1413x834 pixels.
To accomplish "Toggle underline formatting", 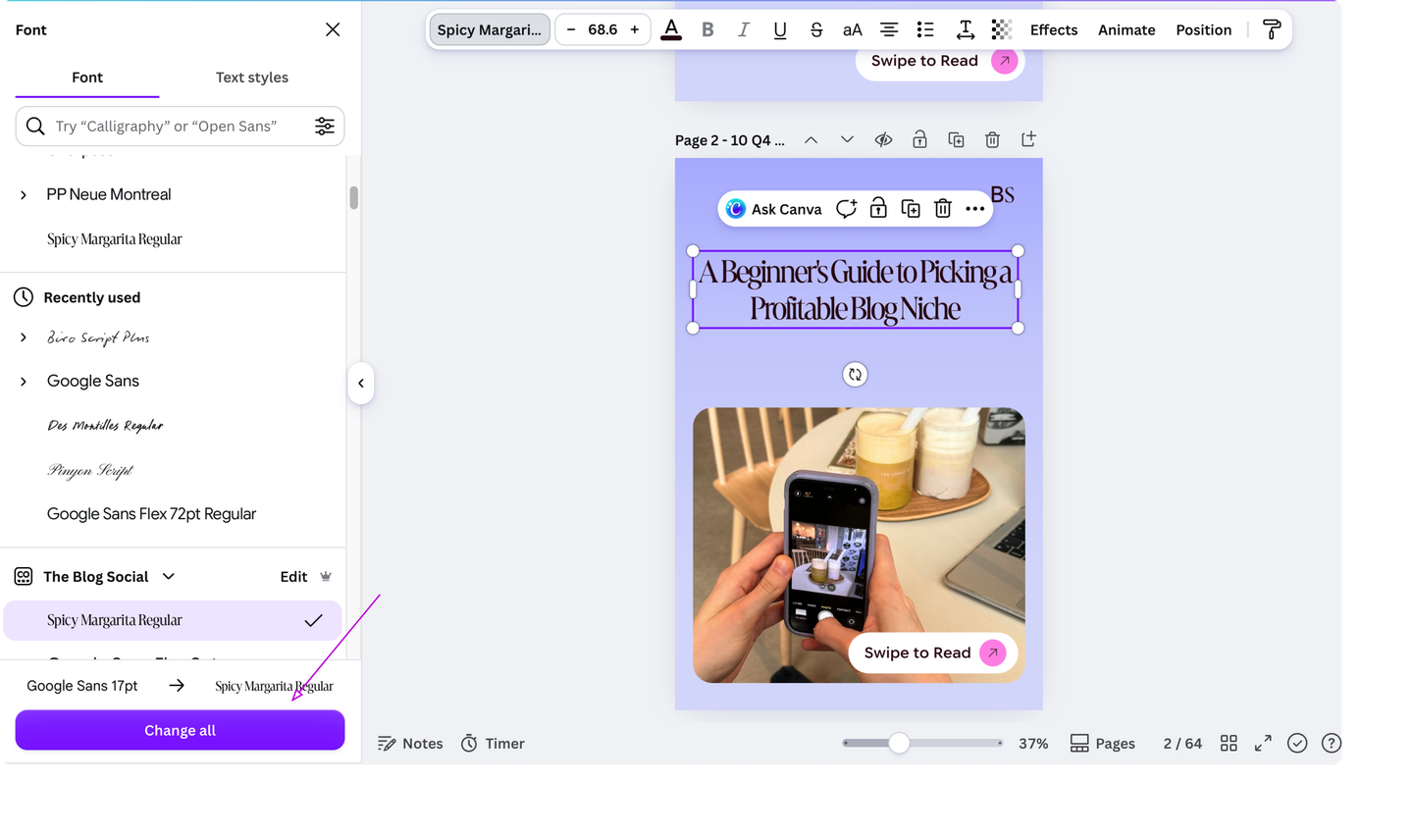I will point(780,29).
